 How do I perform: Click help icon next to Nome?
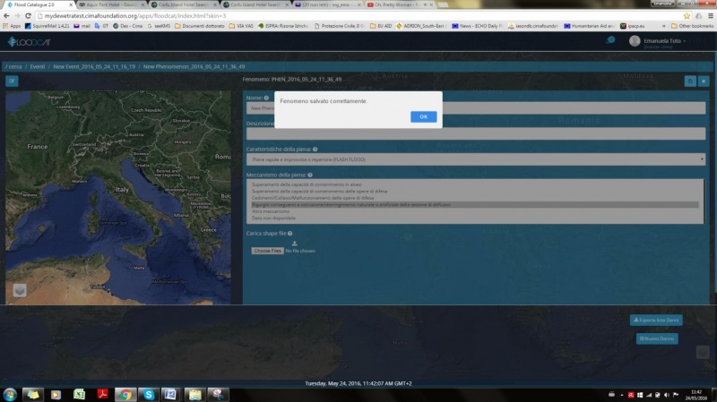[x=266, y=98]
